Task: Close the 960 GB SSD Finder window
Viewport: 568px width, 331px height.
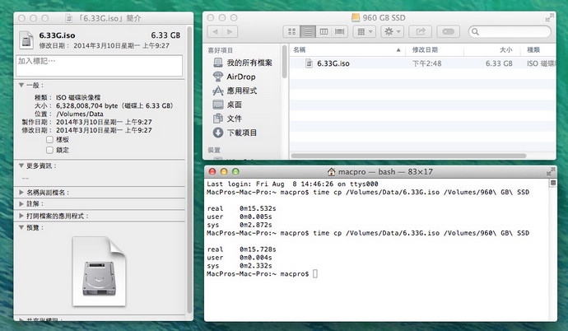Action: [211, 17]
